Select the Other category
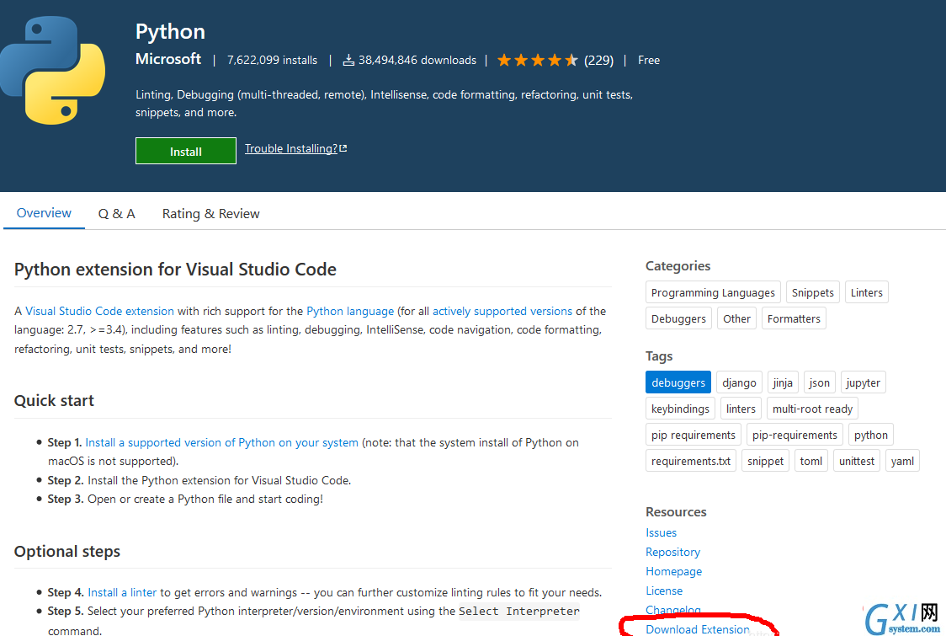 (736, 318)
